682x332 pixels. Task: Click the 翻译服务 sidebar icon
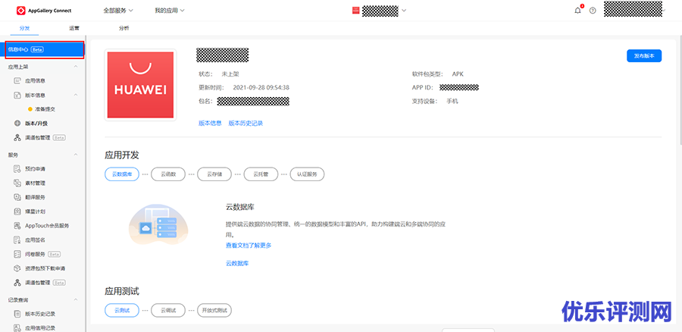17,197
